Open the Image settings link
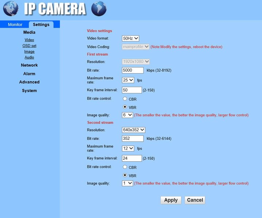 tap(29, 52)
